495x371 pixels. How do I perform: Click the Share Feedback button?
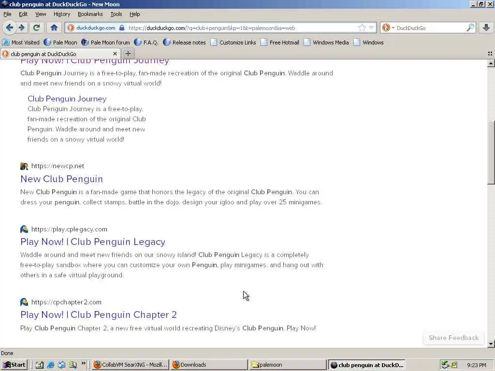[x=453, y=338]
